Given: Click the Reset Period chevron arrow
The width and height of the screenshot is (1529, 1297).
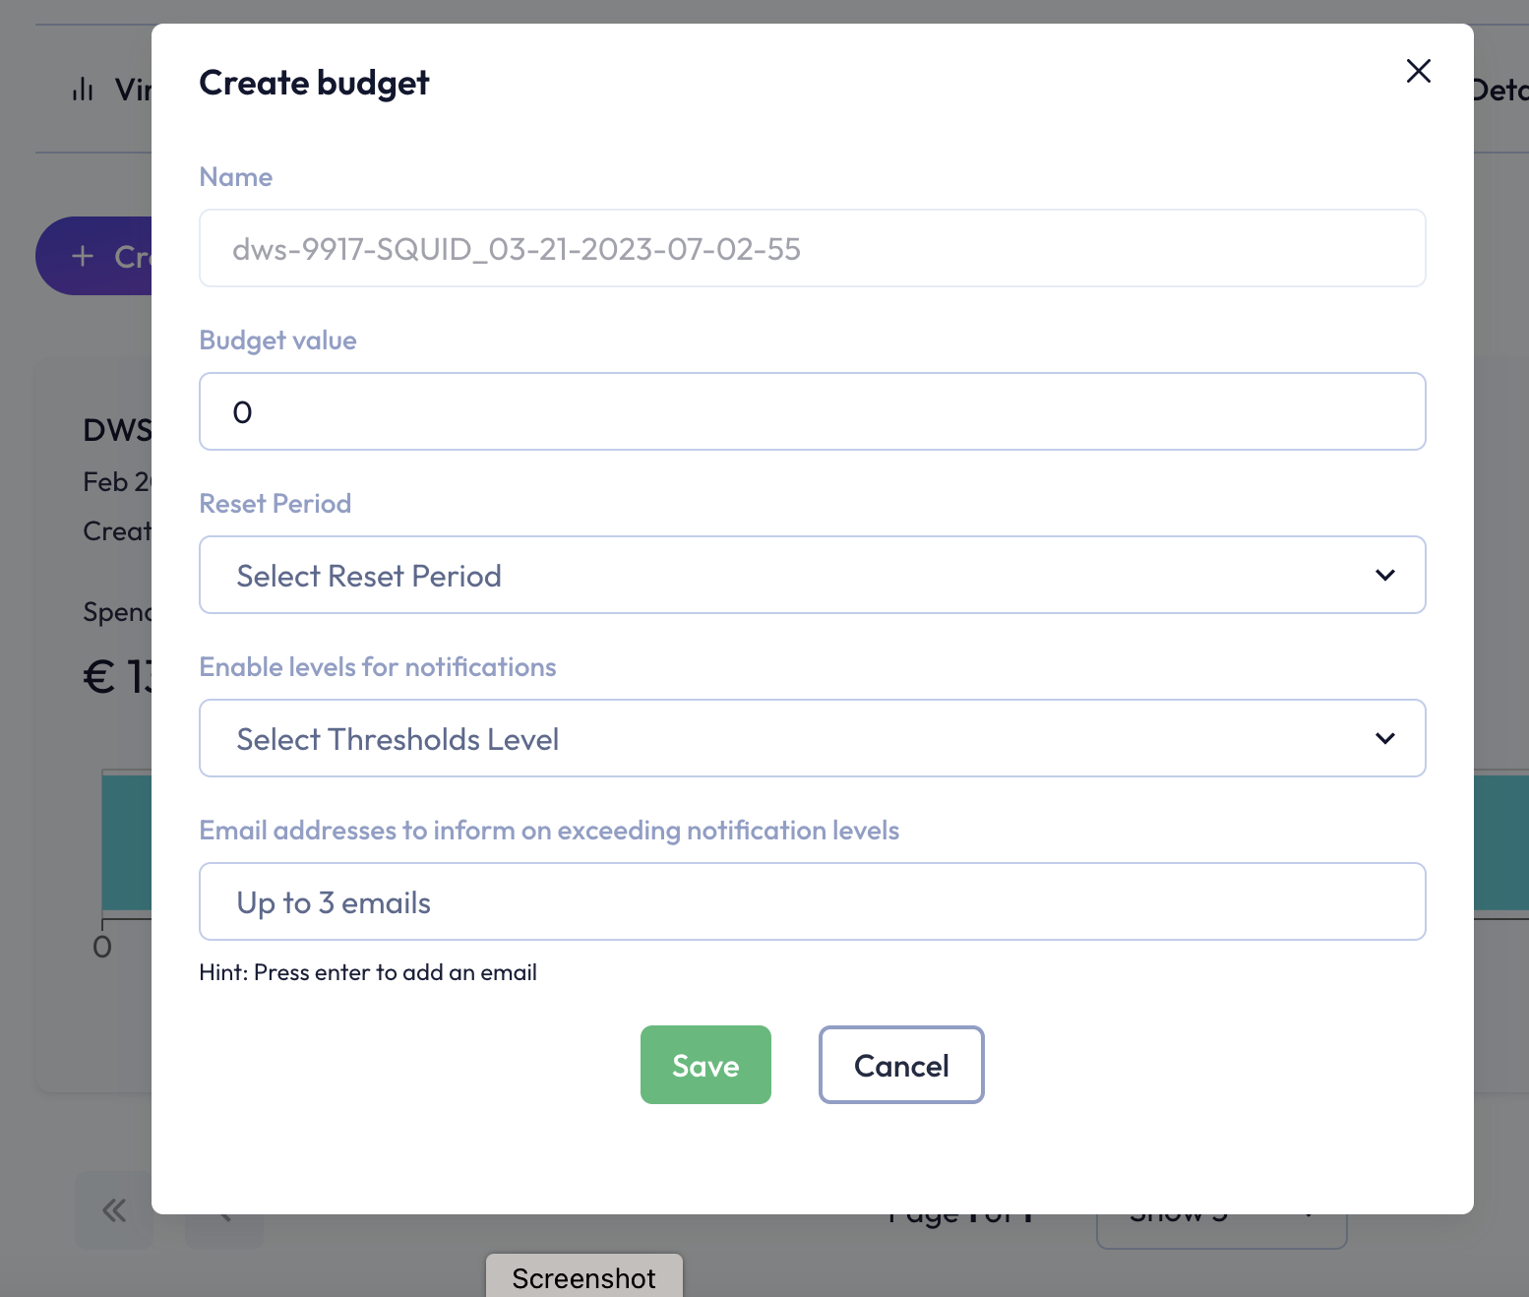Looking at the screenshot, I should click(x=1384, y=575).
